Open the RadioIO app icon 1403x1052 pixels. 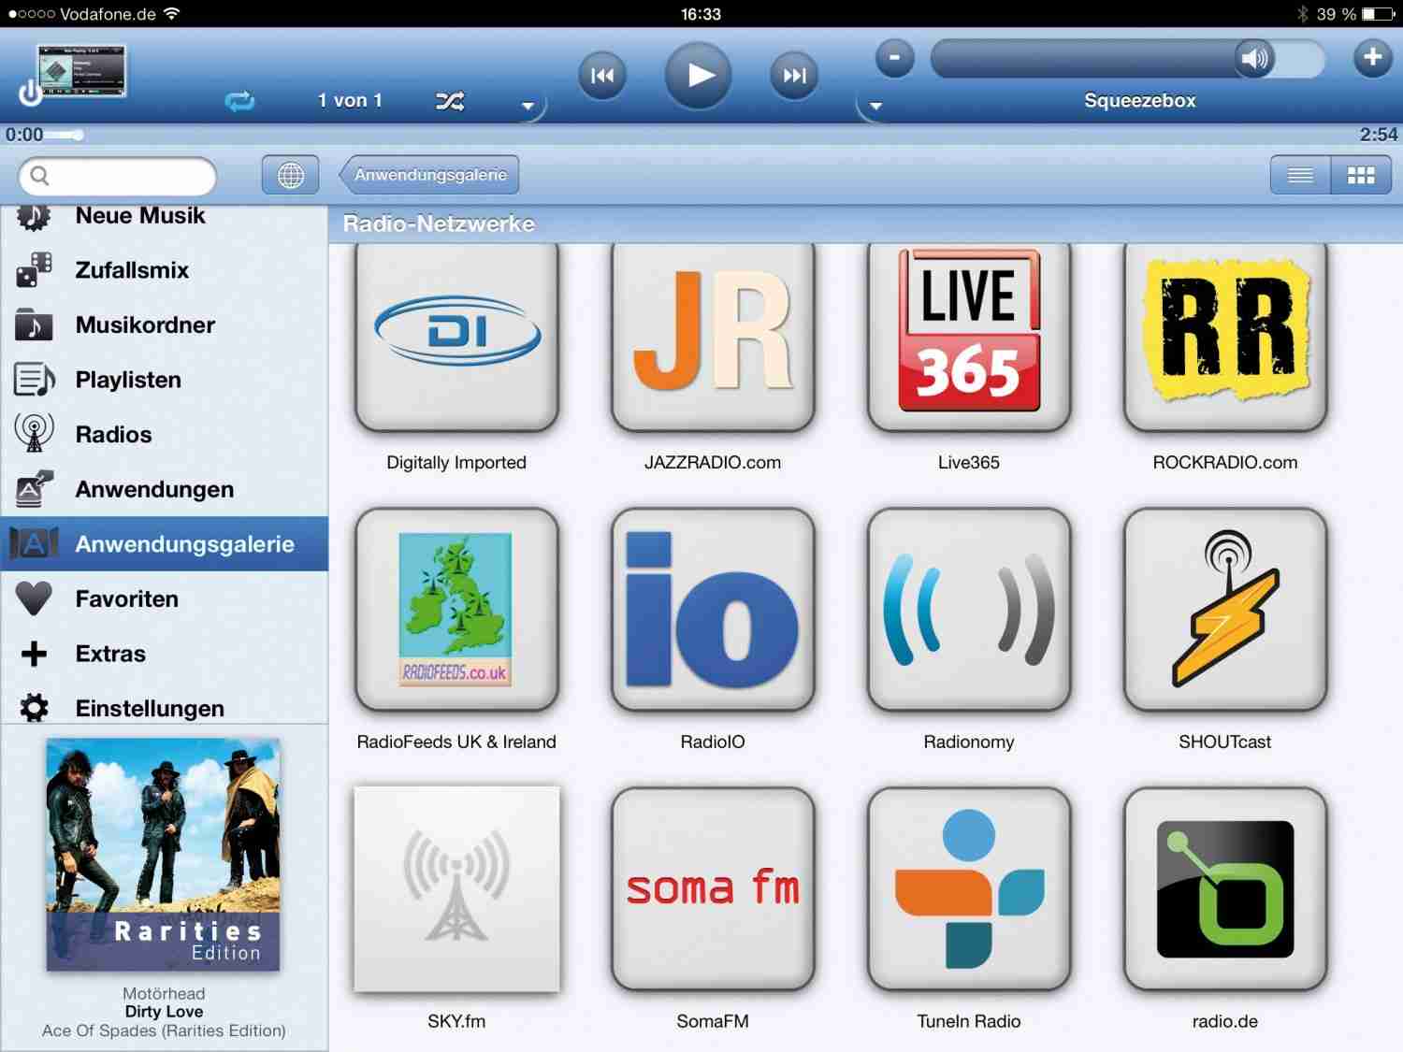click(x=713, y=609)
